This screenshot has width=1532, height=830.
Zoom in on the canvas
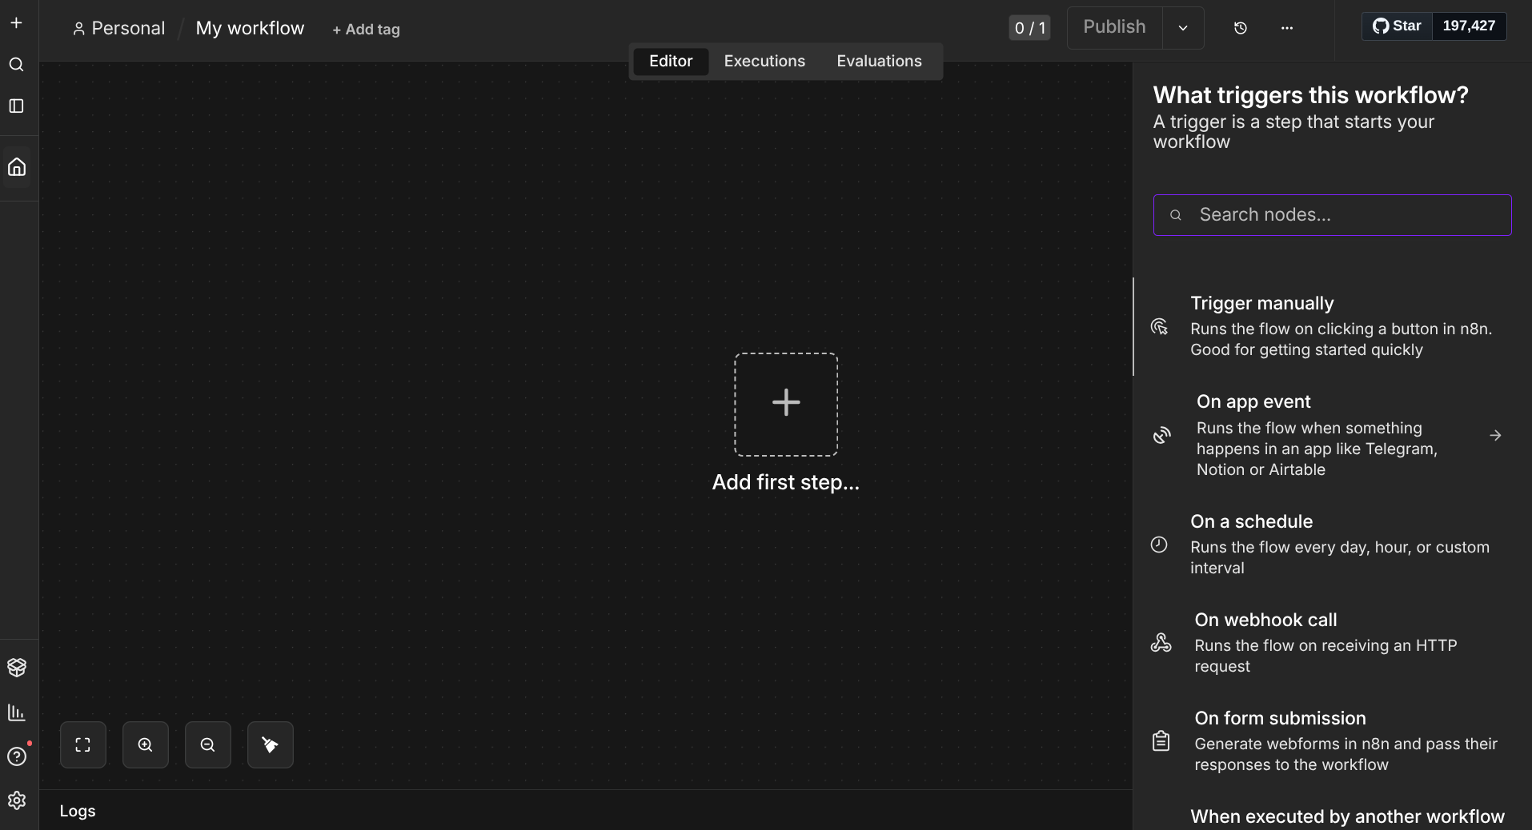click(x=146, y=745)
